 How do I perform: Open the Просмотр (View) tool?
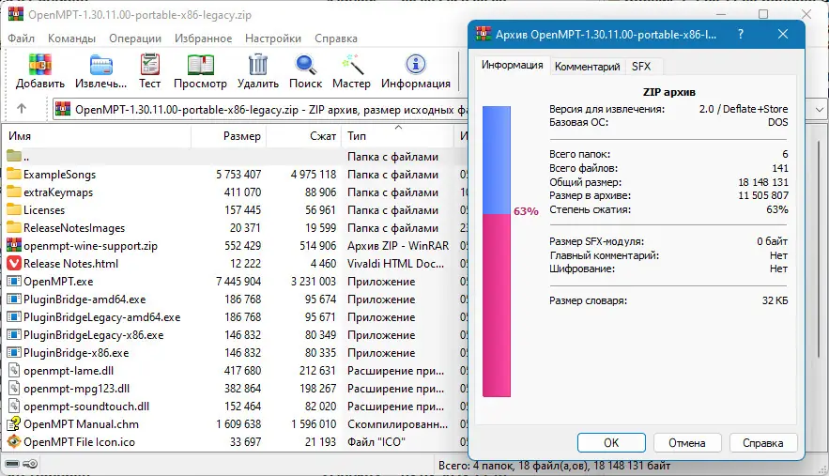[x=200, y=65]
